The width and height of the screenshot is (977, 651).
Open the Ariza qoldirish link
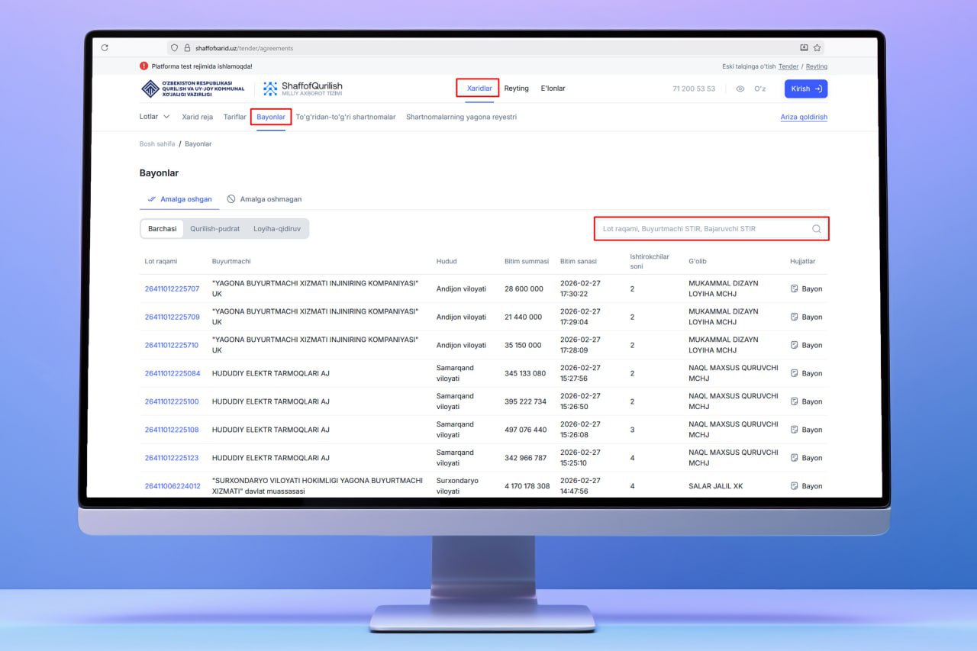pos(803,118)
